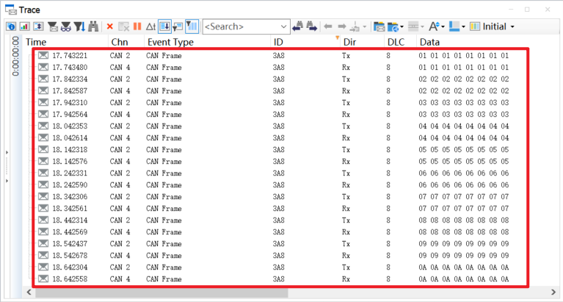Open the Search box dropdown arrow

click(283, 26)
